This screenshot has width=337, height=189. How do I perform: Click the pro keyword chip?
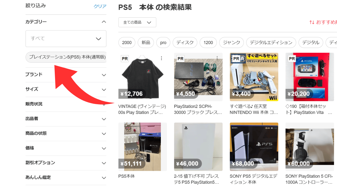click(x=163, y=43)
